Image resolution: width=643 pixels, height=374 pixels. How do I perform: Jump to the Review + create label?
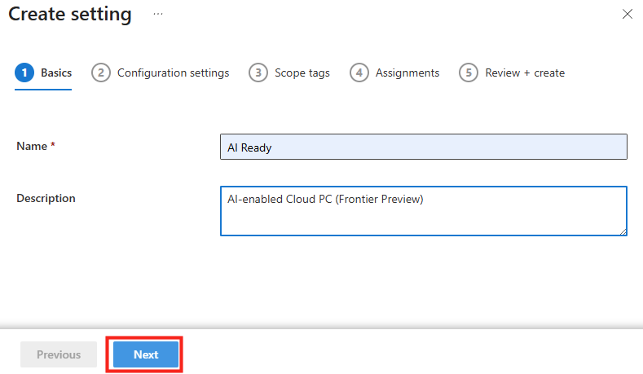(x=525, y=73)
